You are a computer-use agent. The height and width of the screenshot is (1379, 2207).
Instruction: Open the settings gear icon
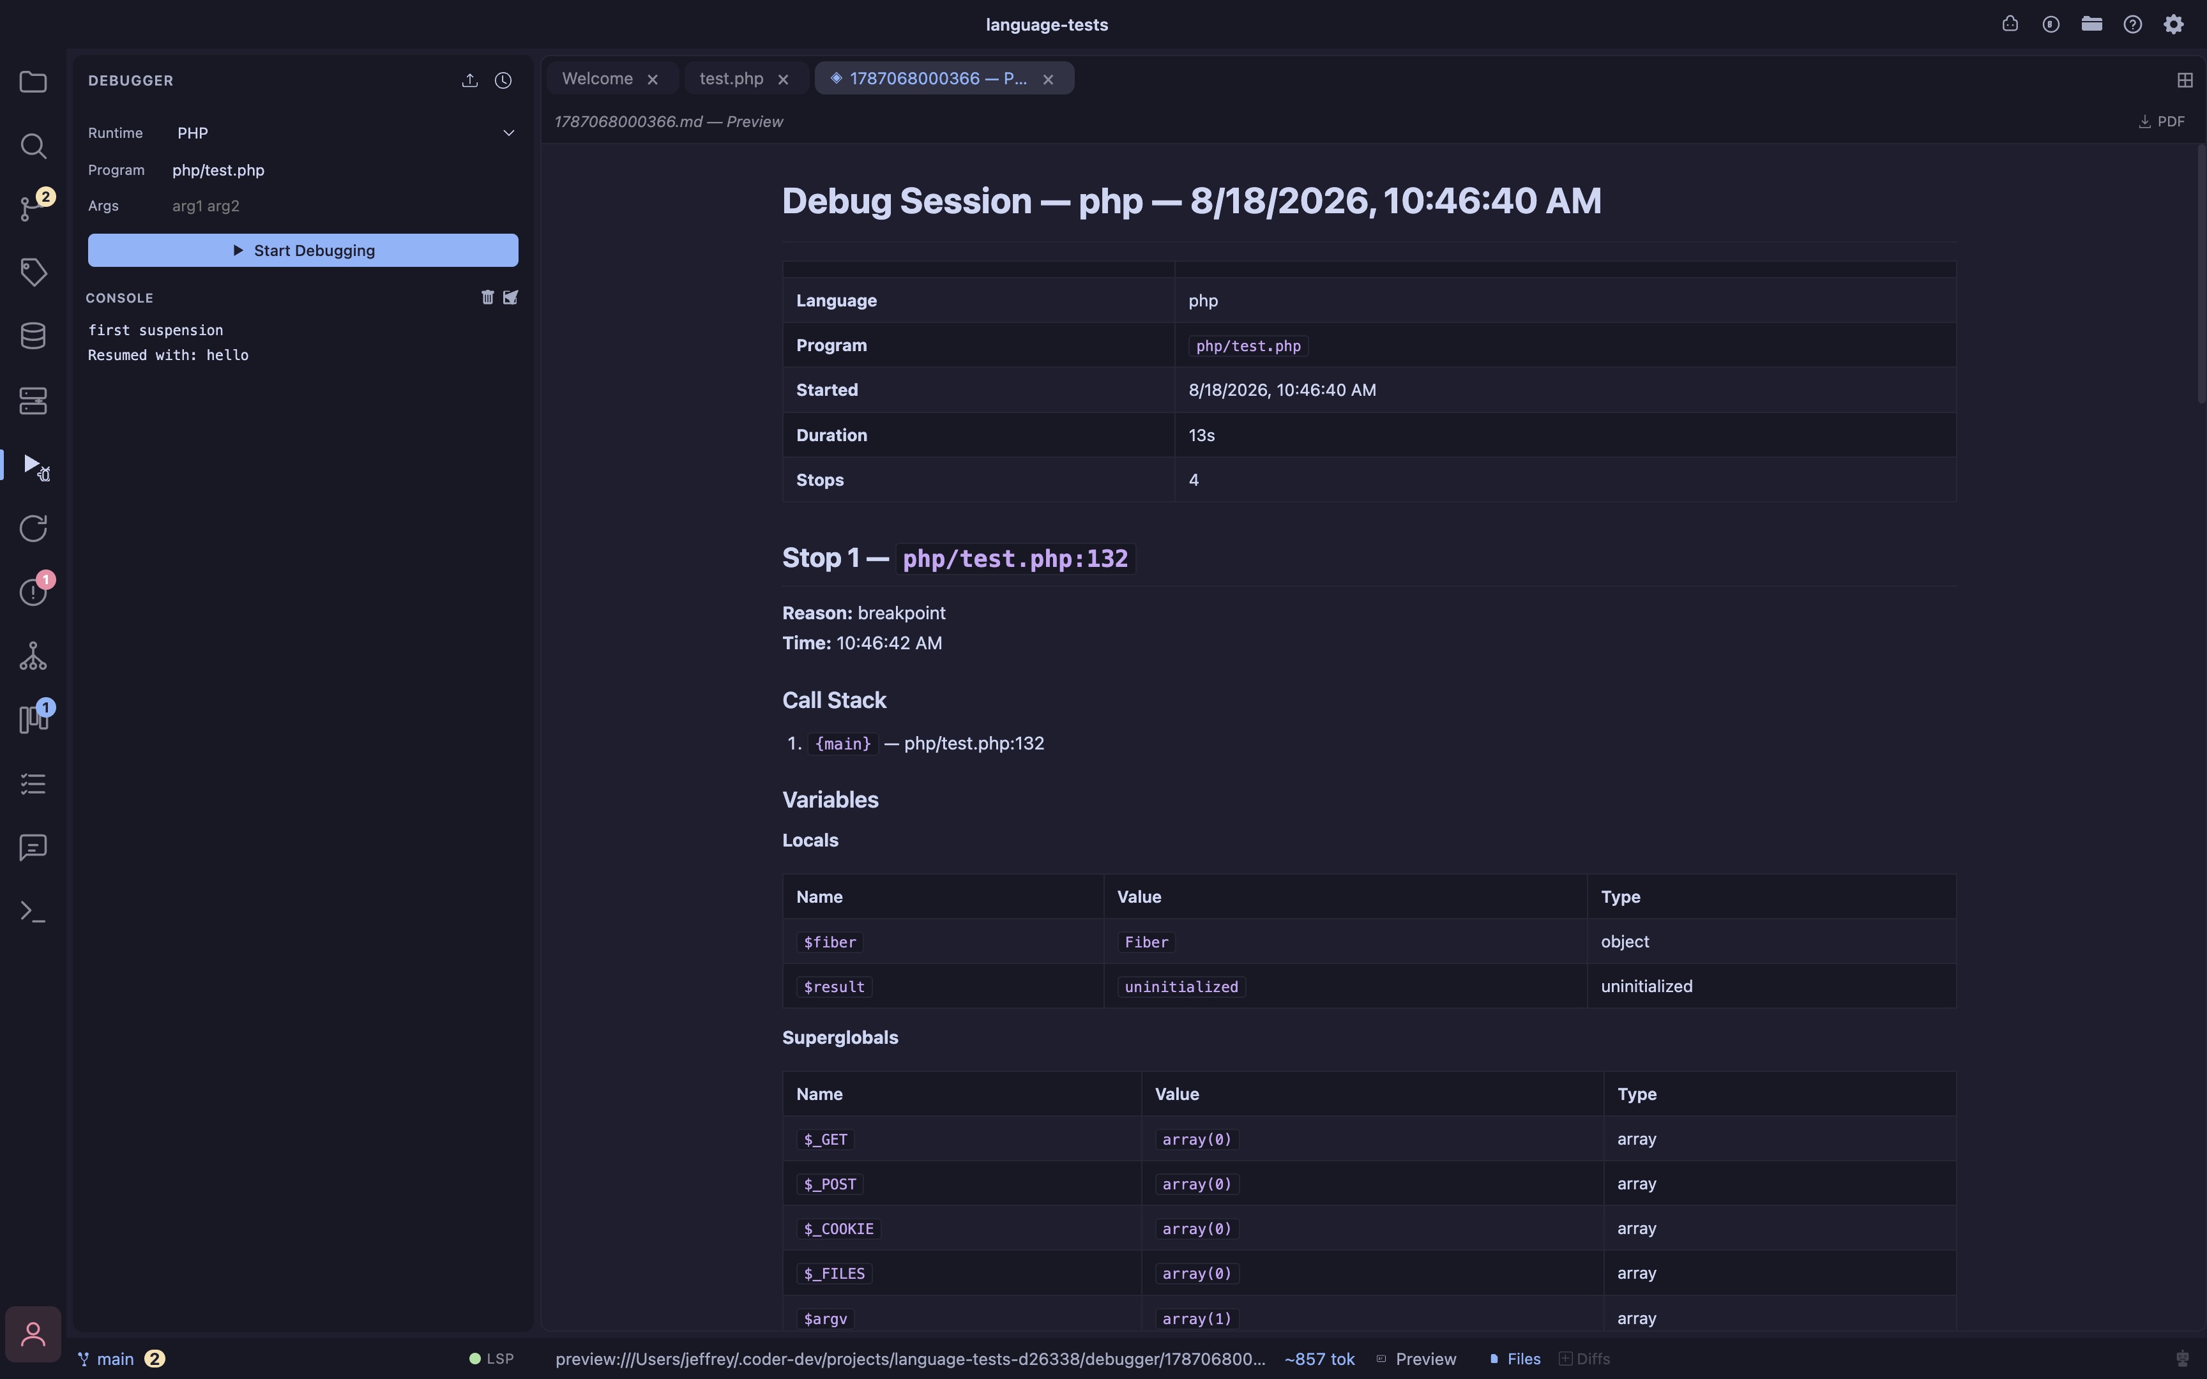click(x=2174, y=25)
